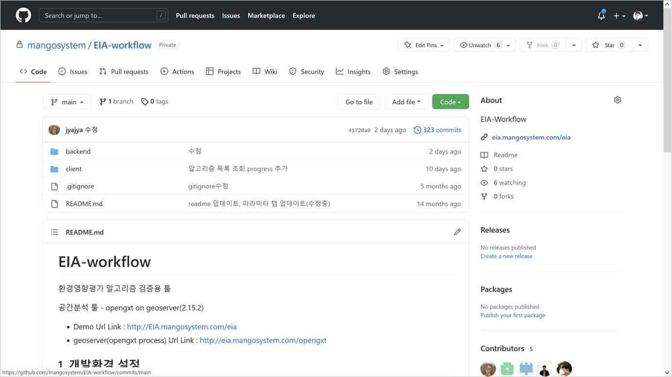The height and width of the screenshot is (377, 672).
Task: Open the Demo Url http://EIA.mangosystem.com/eia link
Action: tap(182, 327)
